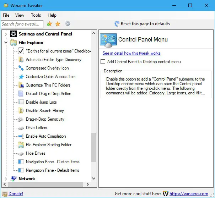Click the Donate! link

[16, 194]
